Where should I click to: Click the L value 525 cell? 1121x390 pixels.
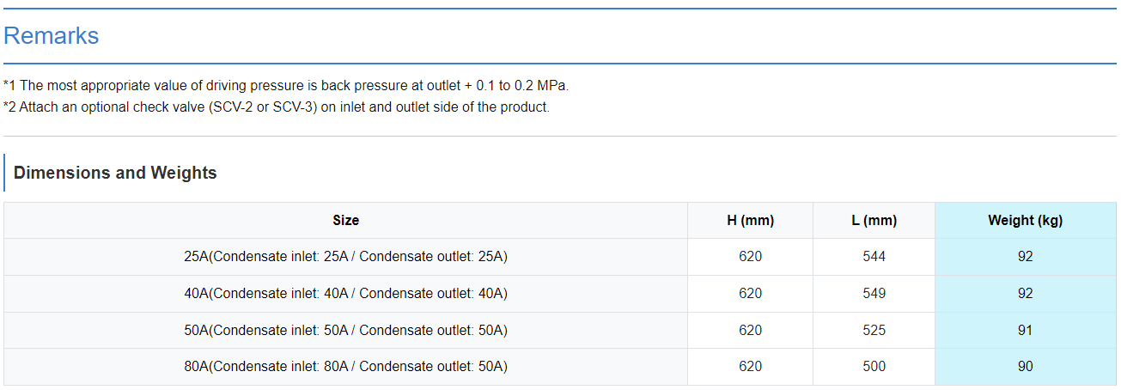coord(874,331)
